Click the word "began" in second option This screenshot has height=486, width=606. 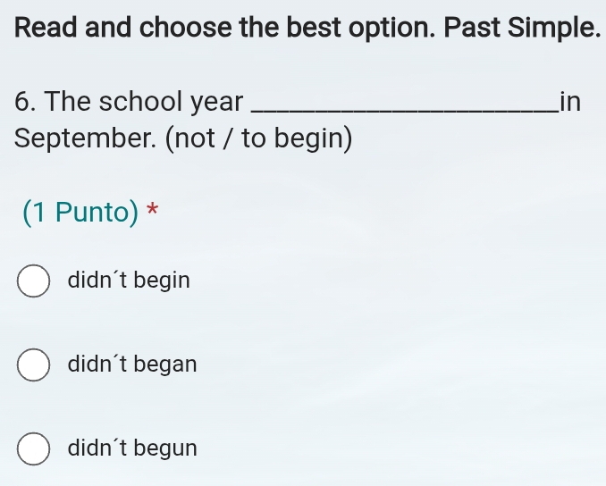(x=165, y=364)
